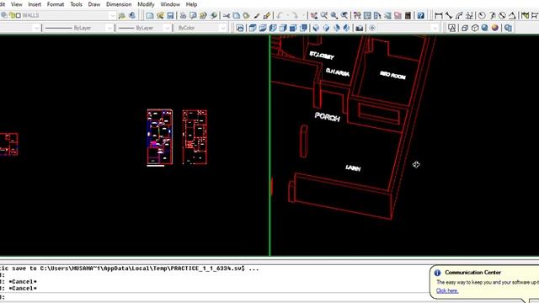
Task: Switch to SW Isometric view icon
Action: (317, 28)
